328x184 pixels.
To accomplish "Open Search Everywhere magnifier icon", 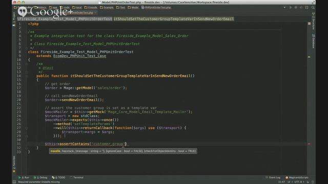I will [313, 8].
